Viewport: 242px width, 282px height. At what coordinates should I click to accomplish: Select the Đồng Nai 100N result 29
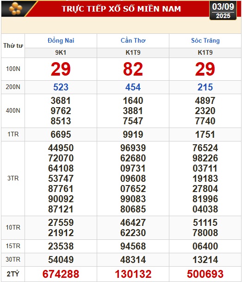[61, 69]
